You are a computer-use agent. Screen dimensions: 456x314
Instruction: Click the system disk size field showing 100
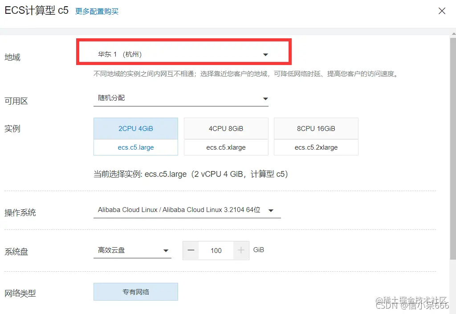point(216,250)
